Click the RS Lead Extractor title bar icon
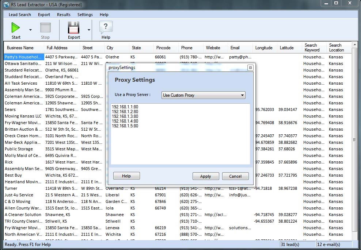361x250 pixels. click(6, 5)
